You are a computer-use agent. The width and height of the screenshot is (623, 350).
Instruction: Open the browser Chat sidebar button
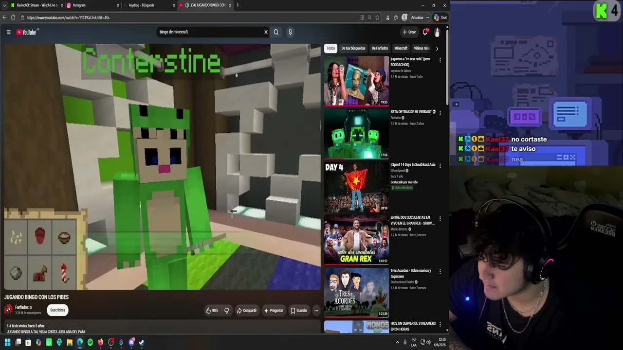click(440, 17)
